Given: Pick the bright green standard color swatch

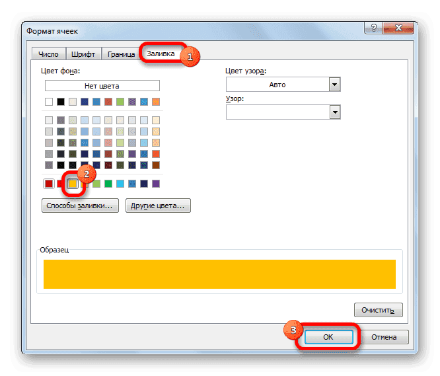Looking at the screenshot, I should [x=108, y=184].
